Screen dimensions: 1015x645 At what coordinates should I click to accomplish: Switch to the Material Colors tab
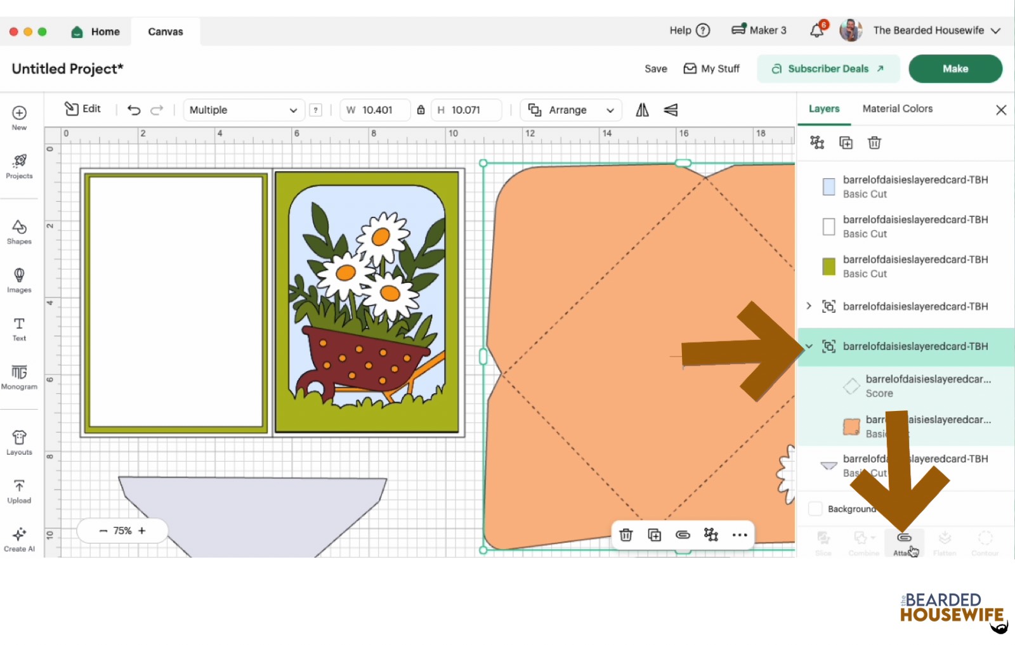pyautogui.click(x=898, y=108)
